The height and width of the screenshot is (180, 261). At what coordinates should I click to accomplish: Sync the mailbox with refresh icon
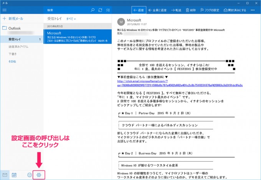(100, 10)
